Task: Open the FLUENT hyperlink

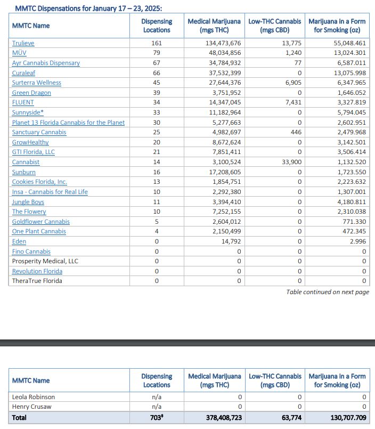Action: tap(23, 102)
